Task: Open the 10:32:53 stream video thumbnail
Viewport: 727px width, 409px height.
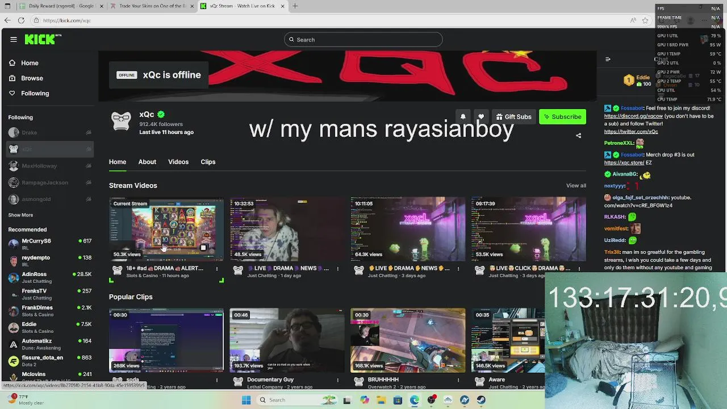Action: [287, 229]
